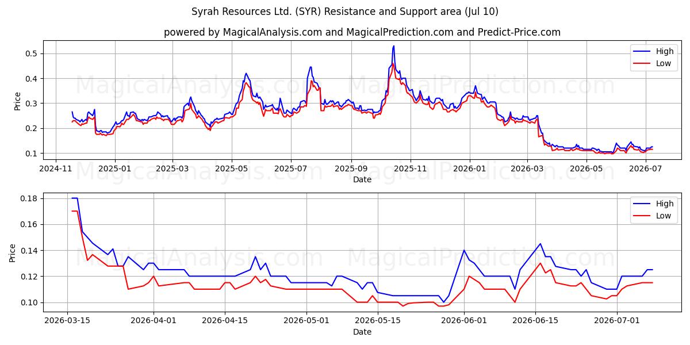Click the red line swatch in lower legend
The width and height of the screenshot is (690, 345).
pos(643,216)
